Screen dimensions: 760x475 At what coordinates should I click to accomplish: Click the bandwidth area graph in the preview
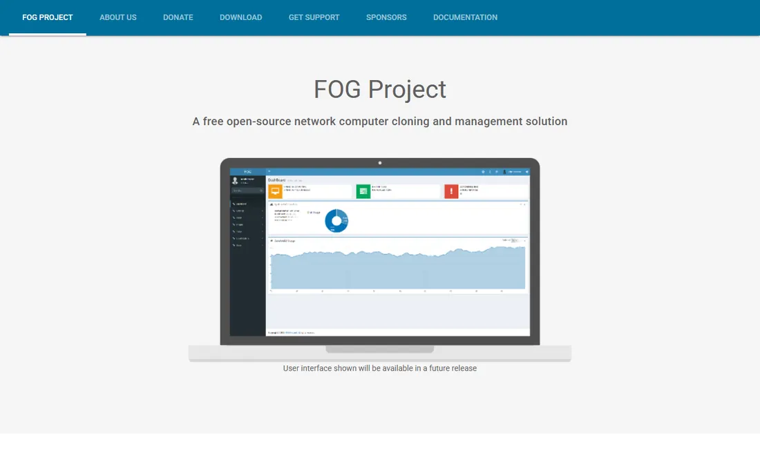coord(397,268)
